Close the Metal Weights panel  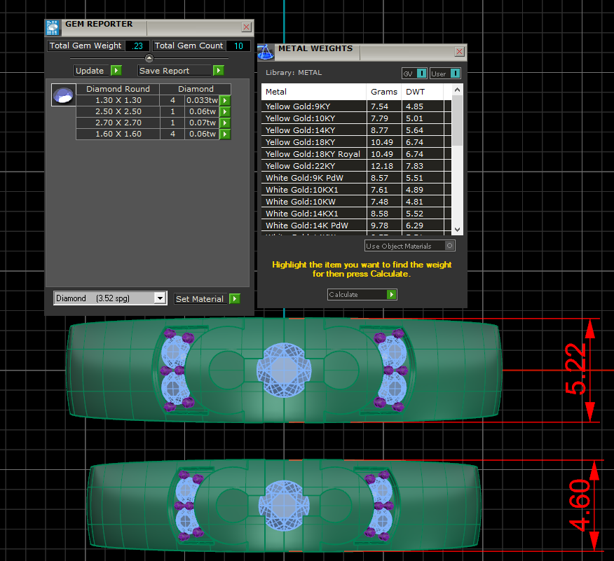coord(459,52)
